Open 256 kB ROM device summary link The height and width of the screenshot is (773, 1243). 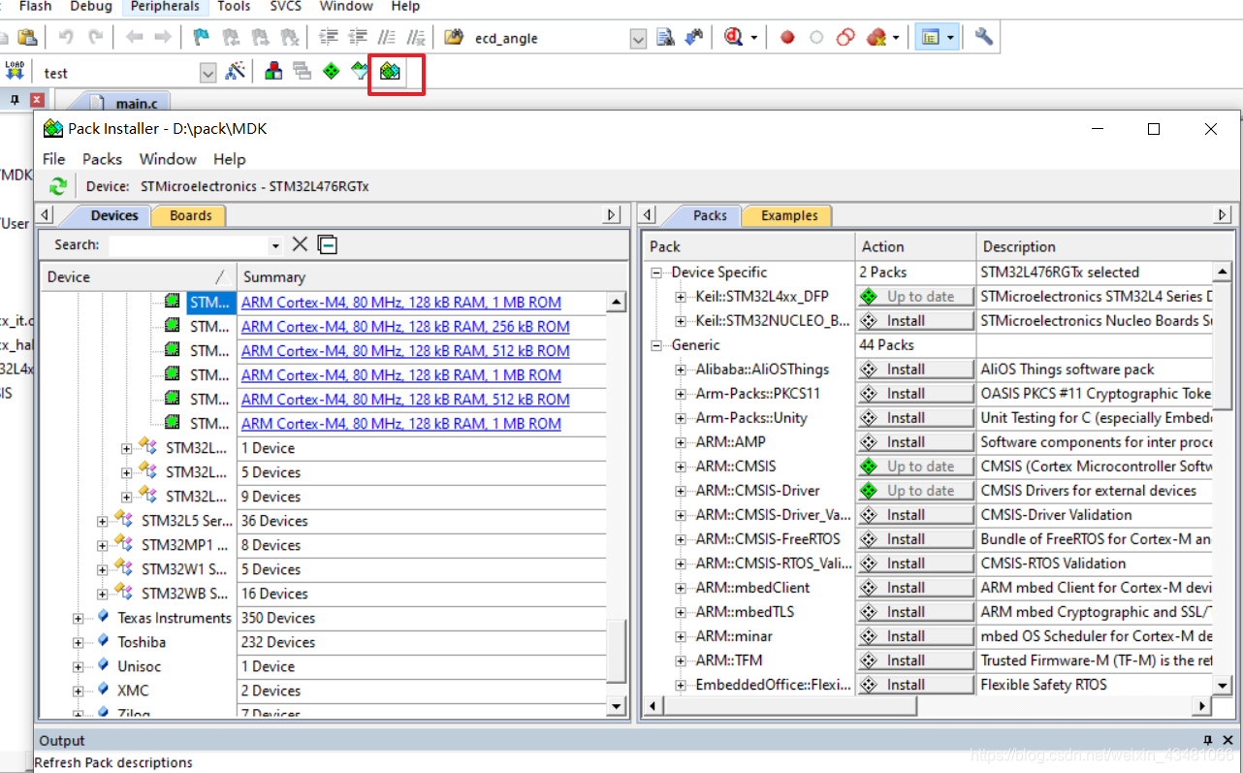(x=405, y=327)
